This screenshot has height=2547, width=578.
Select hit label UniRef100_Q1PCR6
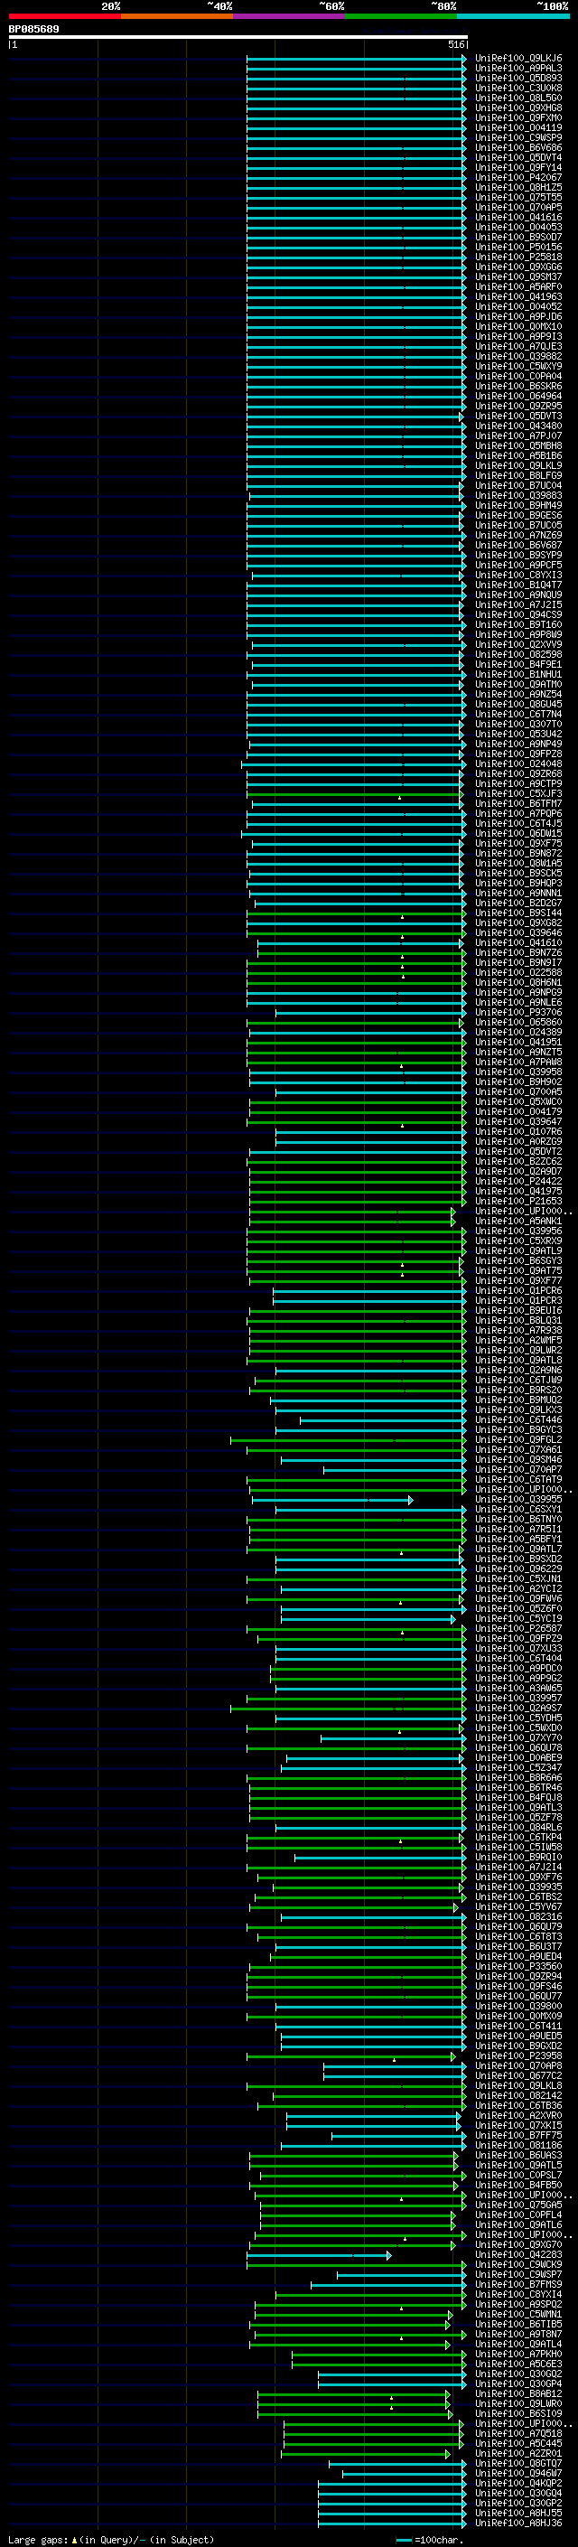pos(518,1290)
